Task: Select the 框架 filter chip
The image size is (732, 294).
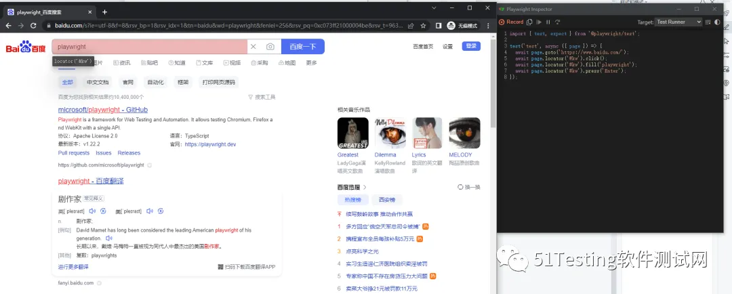Action: click(183, 82)
